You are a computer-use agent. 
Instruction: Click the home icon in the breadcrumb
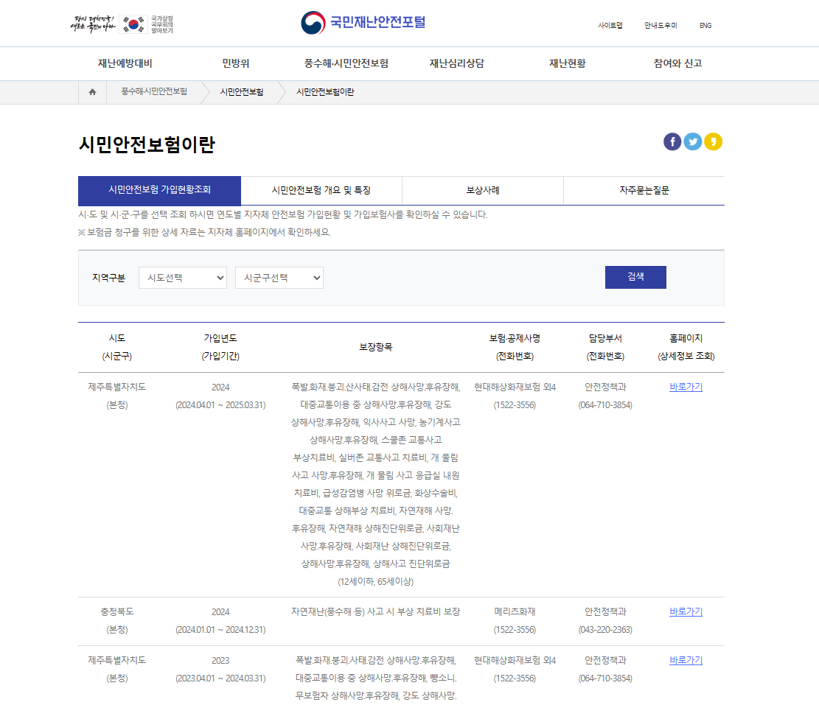[x=91, y=91]
